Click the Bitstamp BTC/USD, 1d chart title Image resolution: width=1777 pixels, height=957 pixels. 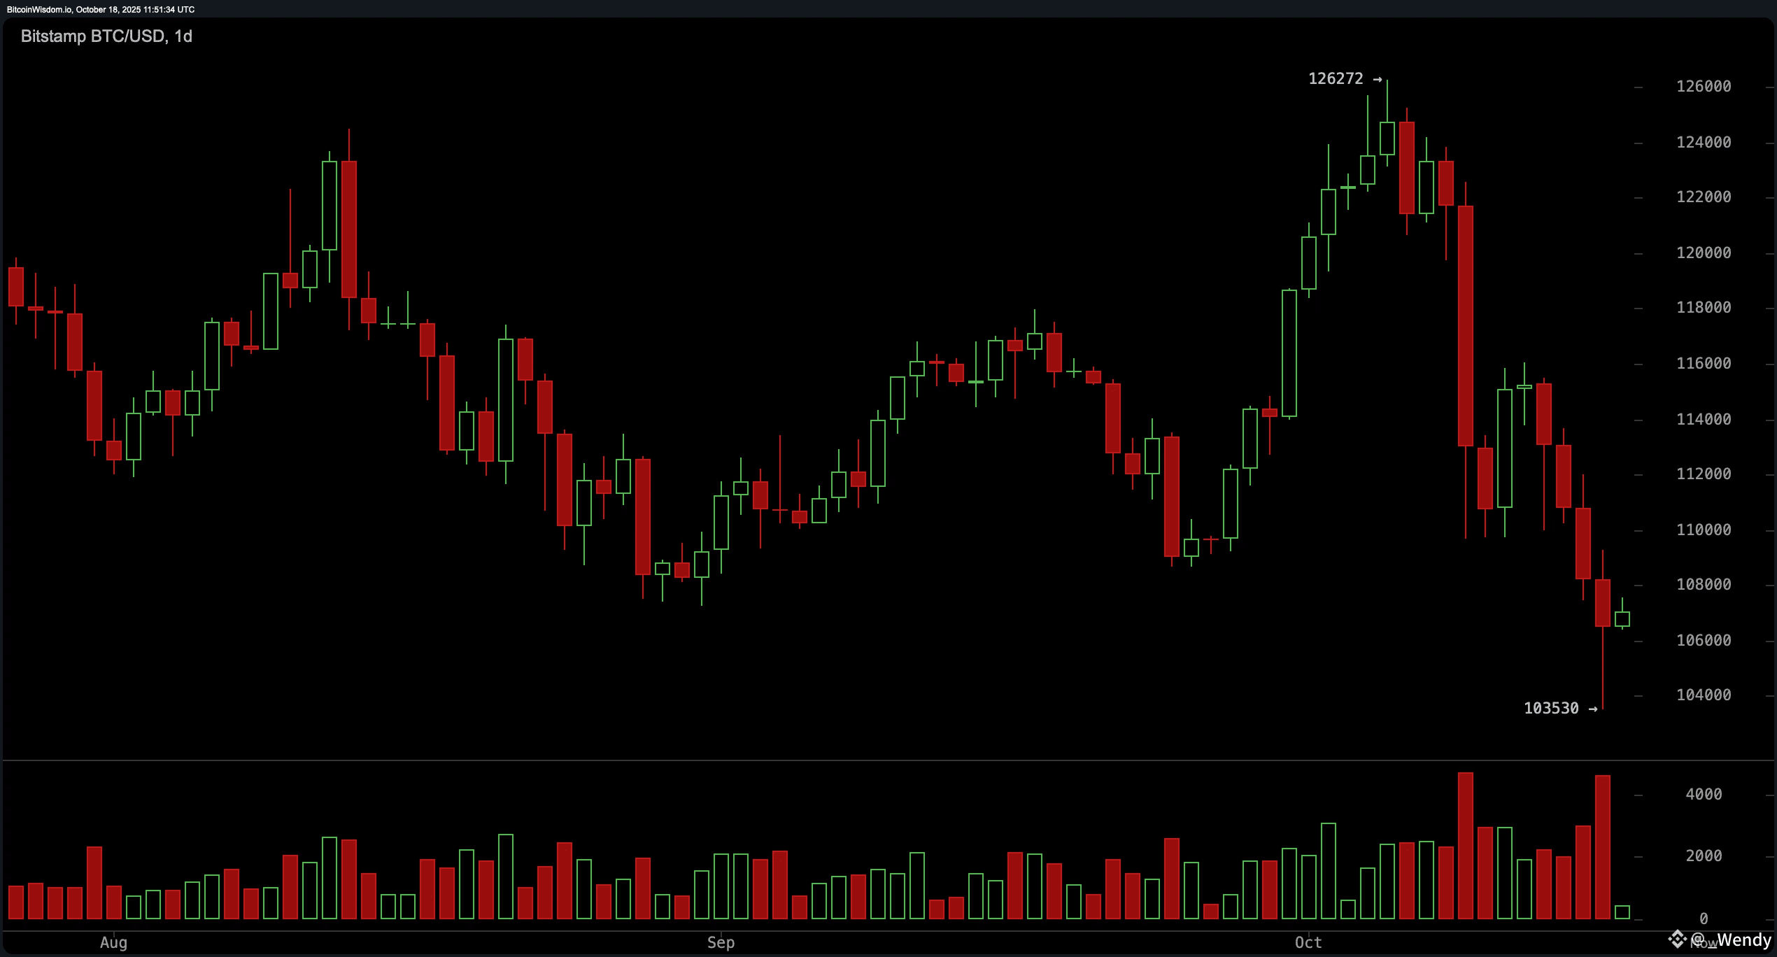point(106,36)
